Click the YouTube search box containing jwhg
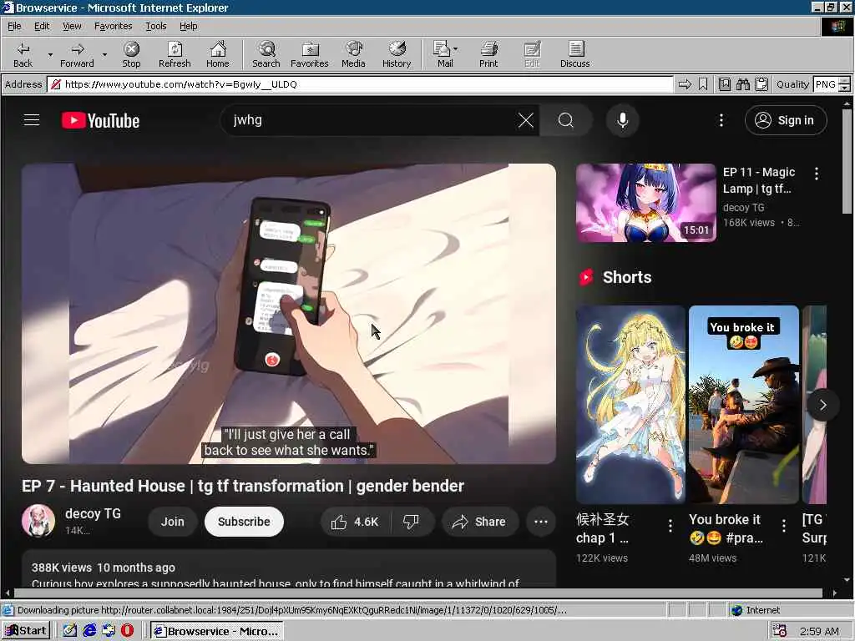 pos(371,120)
